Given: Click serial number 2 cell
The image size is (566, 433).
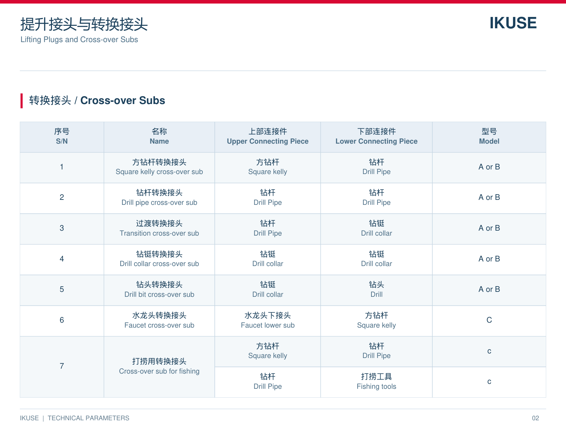Looking at the screenshot, I should [62, 198].
